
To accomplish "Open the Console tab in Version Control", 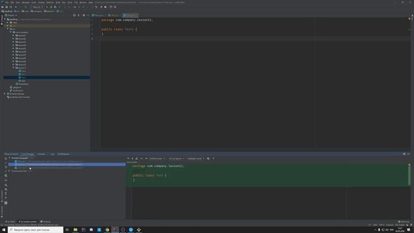I will [41, 154].
